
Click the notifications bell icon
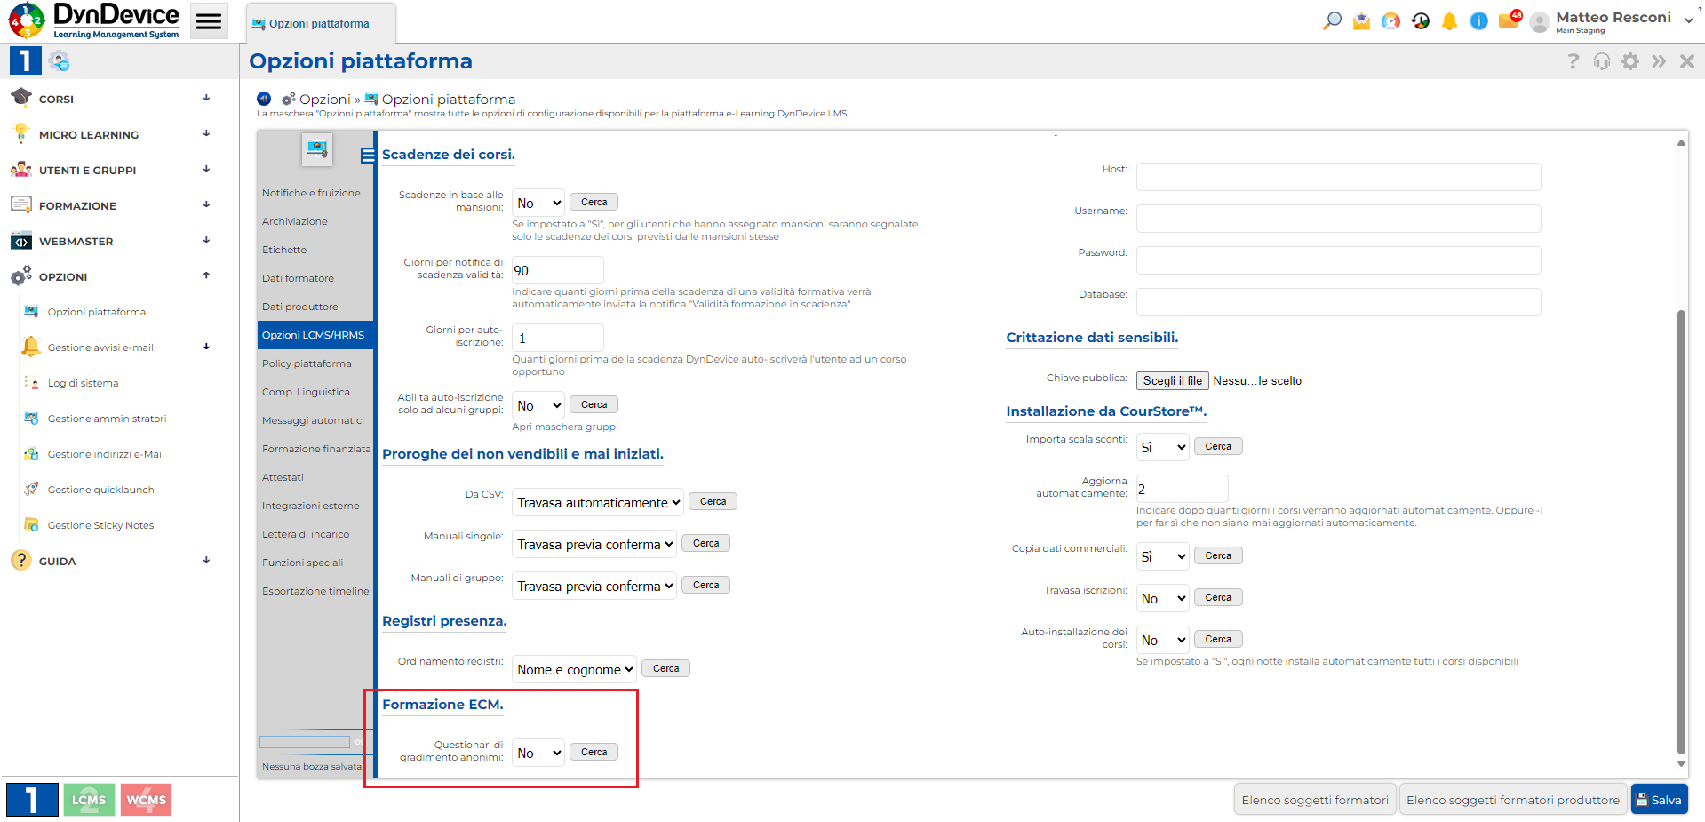tap(1449, 20)
